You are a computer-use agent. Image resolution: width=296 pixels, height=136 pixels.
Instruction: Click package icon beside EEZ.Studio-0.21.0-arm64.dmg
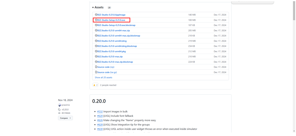(96, 41)
